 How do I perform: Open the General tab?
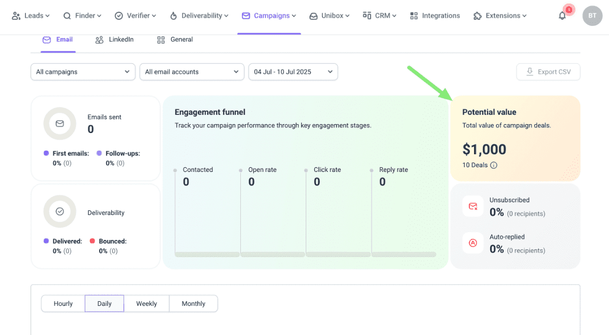[x=175, y=39]
